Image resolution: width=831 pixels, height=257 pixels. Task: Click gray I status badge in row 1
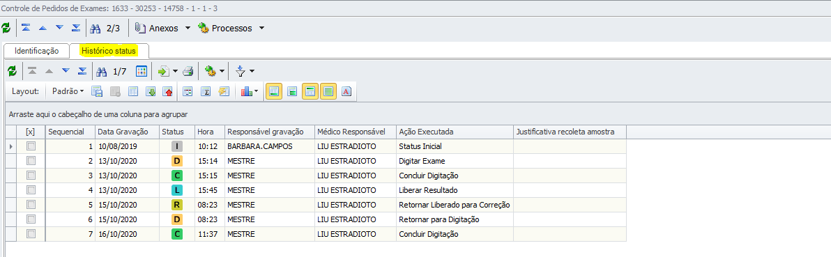coord(177,146)
